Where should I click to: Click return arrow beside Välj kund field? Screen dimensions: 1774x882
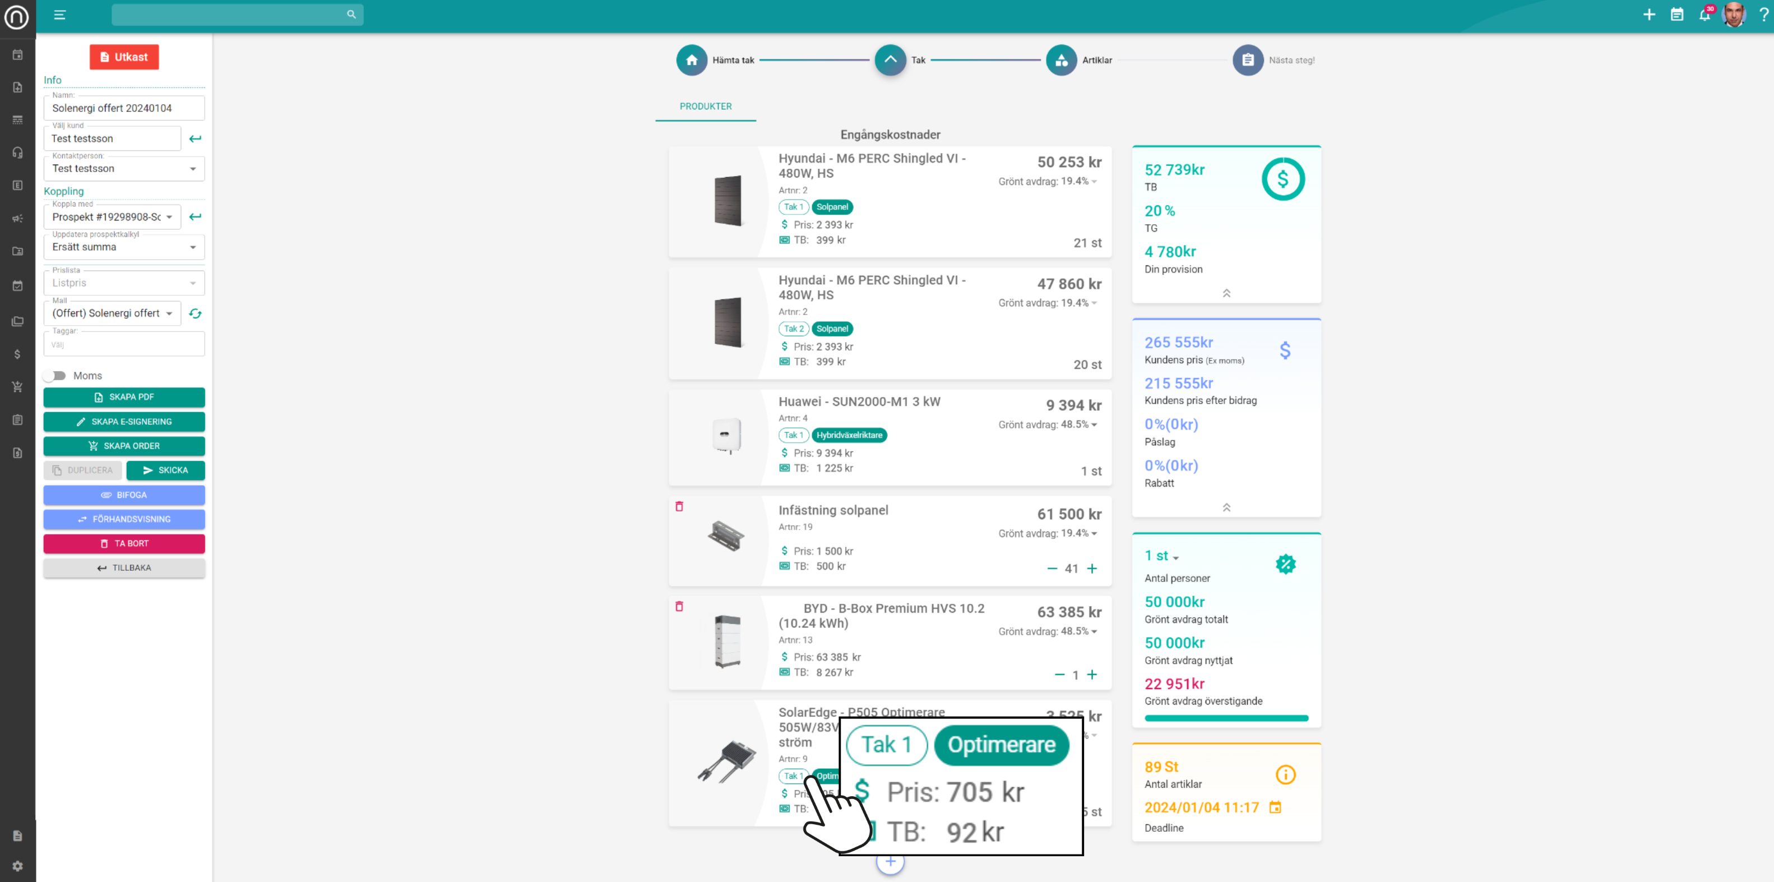tap(196, 138)
